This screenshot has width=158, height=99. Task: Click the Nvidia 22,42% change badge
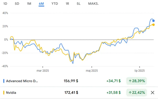(x=136, y=92)
